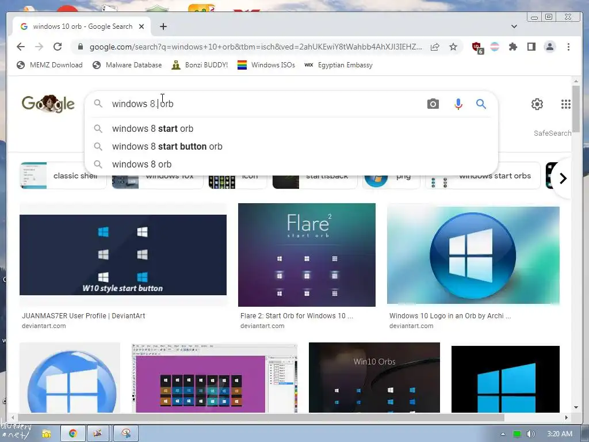Image resolution: width=589 pixels, height=442 pixels.
Task: Open blue Windows logo on black image
Action: 505,379
